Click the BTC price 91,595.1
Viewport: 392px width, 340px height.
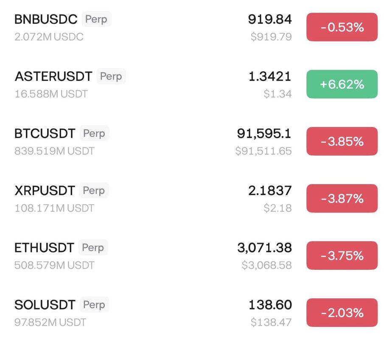(x=264, y=133)
